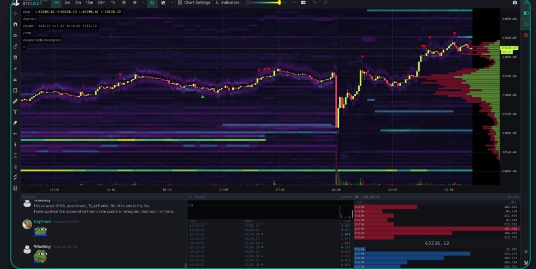536x269 pixels.
Task: Click the Volume indicator label
Action: point(28,26)
